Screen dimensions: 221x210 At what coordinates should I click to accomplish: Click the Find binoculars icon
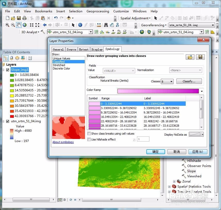click(106, 25)
